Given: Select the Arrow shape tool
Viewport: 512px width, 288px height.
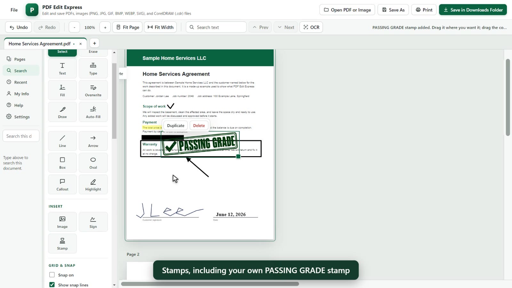Looking at the screenshot, I should tap(93, 140).
